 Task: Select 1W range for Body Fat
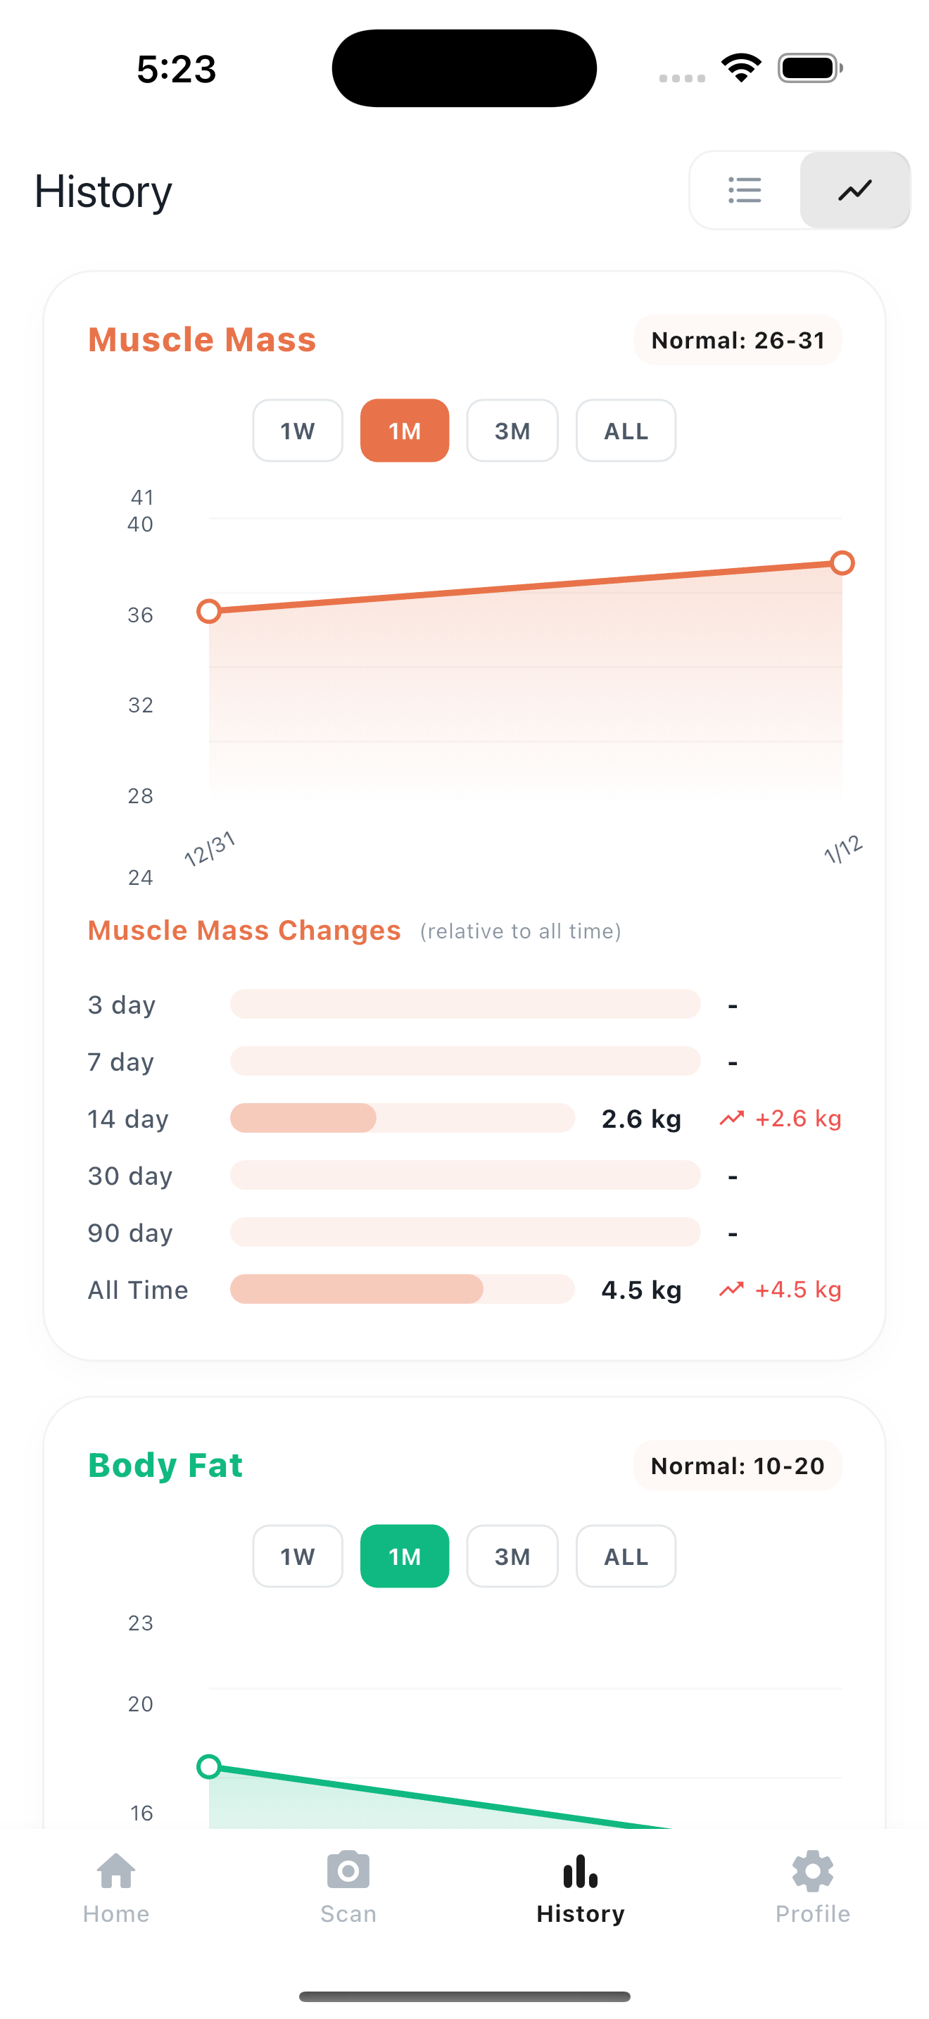click(298, 1556)
